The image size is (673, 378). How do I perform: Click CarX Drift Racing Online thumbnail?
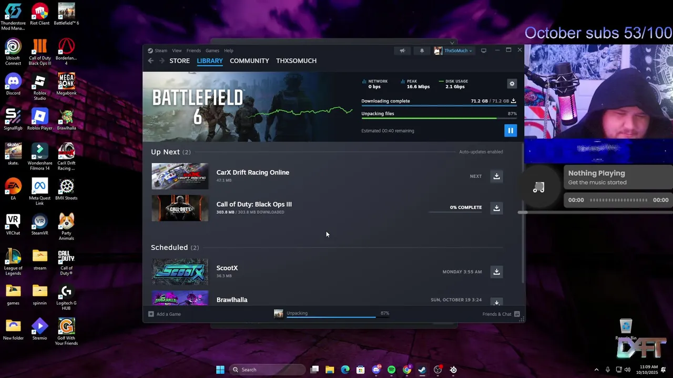click(180, 176)
